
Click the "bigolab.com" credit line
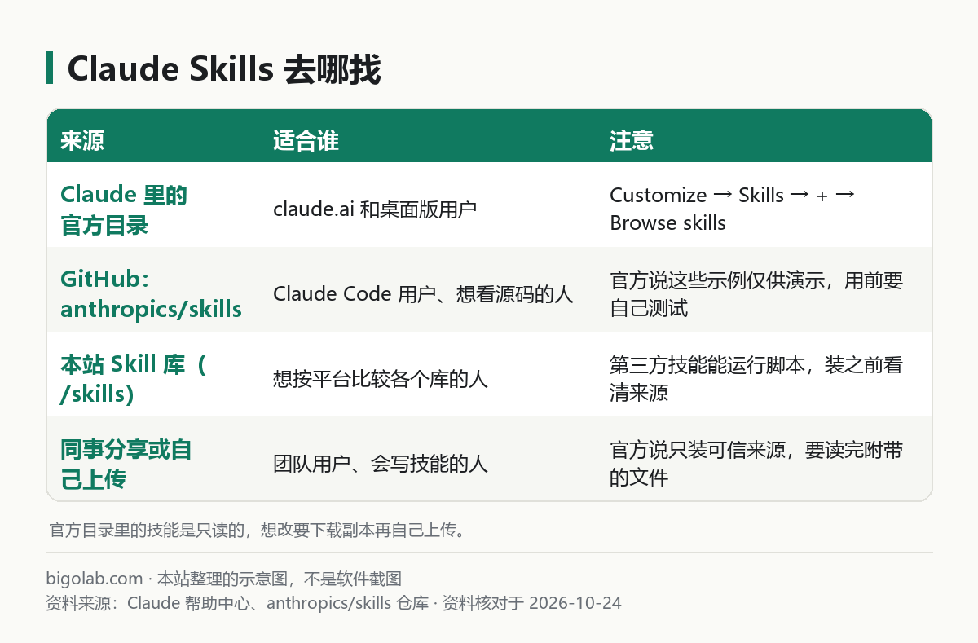[224, 579]
